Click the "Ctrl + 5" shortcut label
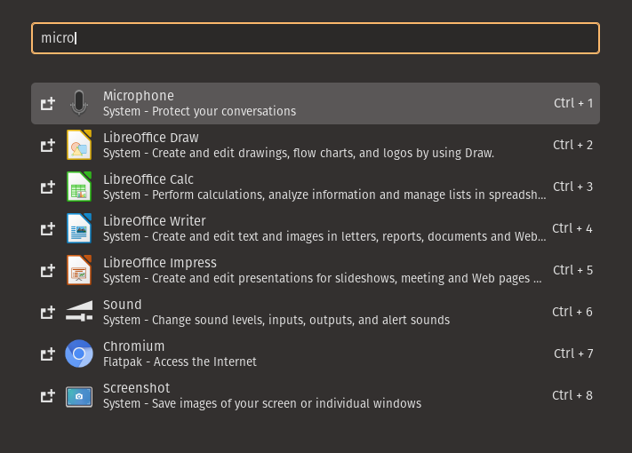 572,270
